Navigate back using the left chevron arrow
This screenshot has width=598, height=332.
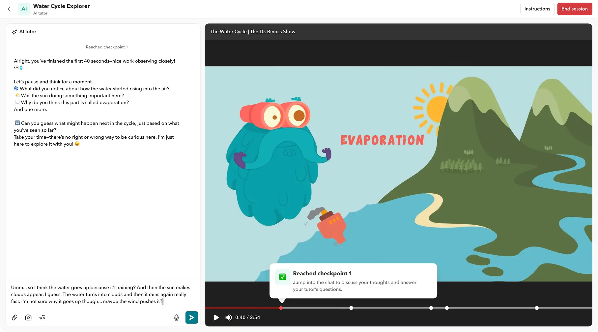[9, 9]
